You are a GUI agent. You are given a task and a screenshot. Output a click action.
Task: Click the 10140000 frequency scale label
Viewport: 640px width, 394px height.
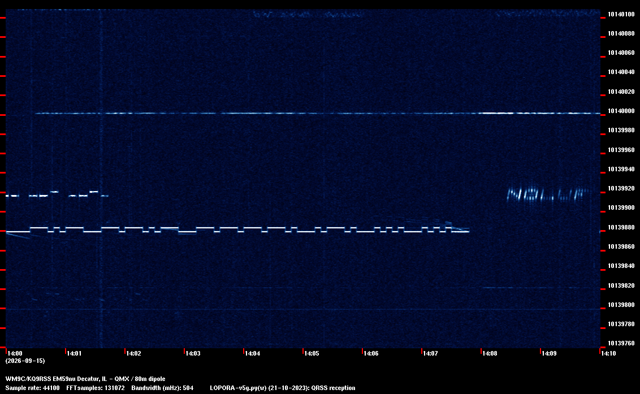(621, 111)
